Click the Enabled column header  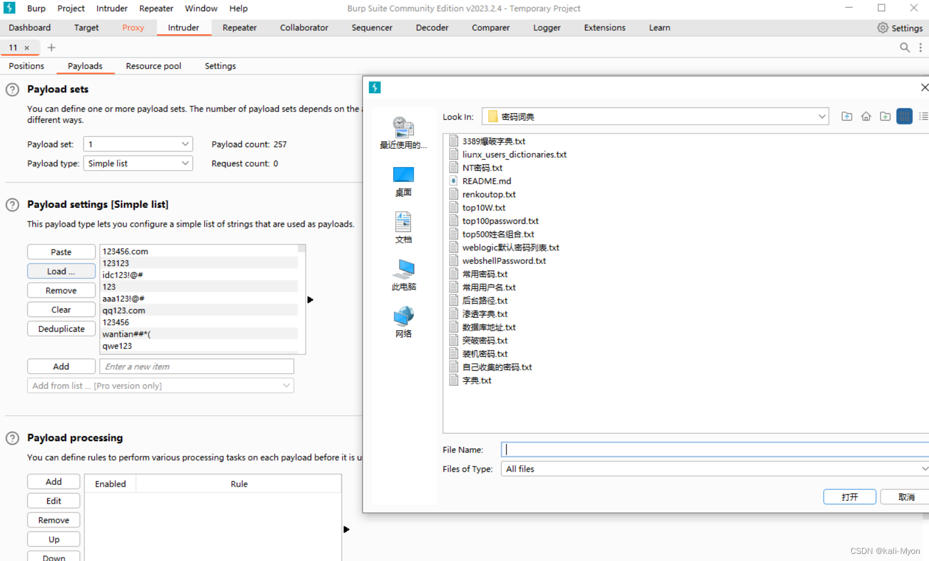coord(110,484)
